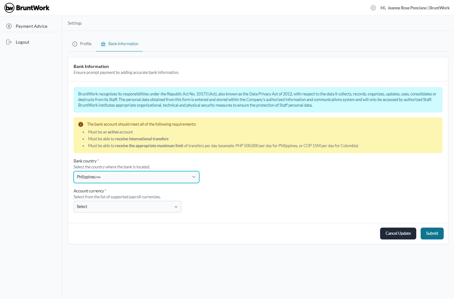Select Logout in sidebar
This screenshot has width=454, height=299.
tap(31, 42)
